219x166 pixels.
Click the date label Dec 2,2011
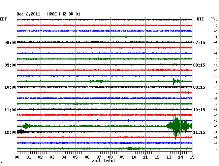(28, 14)
